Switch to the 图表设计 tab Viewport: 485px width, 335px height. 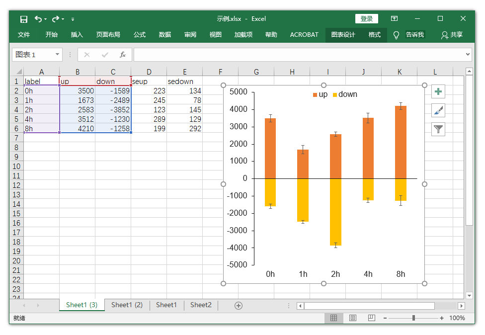click(343, 35)
